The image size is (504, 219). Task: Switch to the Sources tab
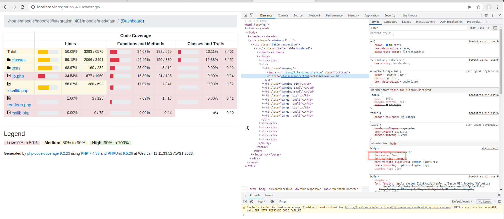[299, 15]
